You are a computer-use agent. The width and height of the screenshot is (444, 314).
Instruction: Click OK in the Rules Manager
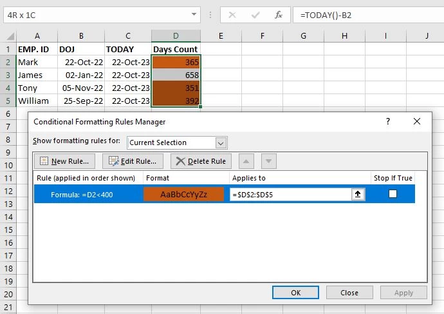(295, 293)
